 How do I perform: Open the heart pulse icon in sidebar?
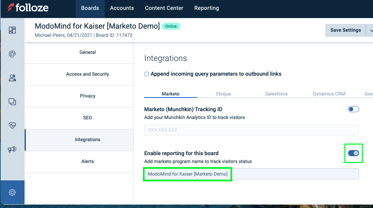coord(12,125)
